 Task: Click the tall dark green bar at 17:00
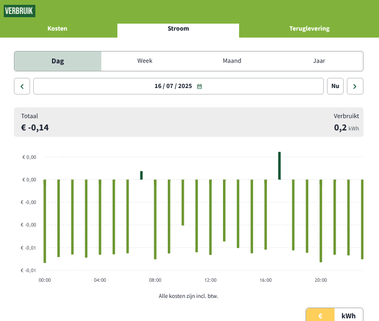tap(279, 165)
